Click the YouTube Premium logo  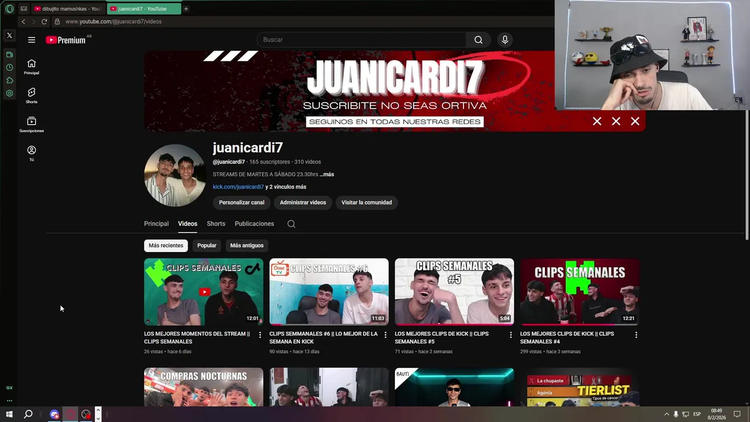pos(66,40)
